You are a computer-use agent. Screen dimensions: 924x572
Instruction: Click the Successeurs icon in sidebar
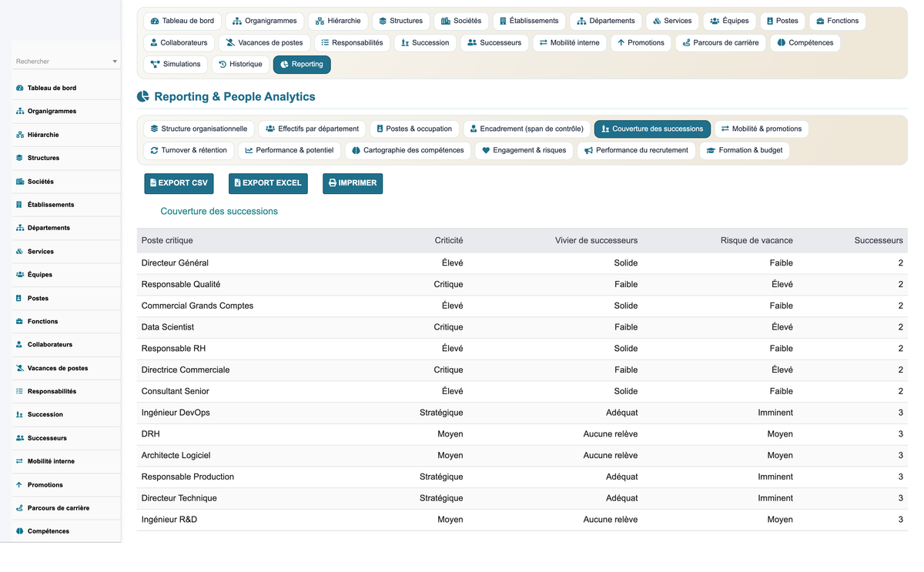pos(19,438)
